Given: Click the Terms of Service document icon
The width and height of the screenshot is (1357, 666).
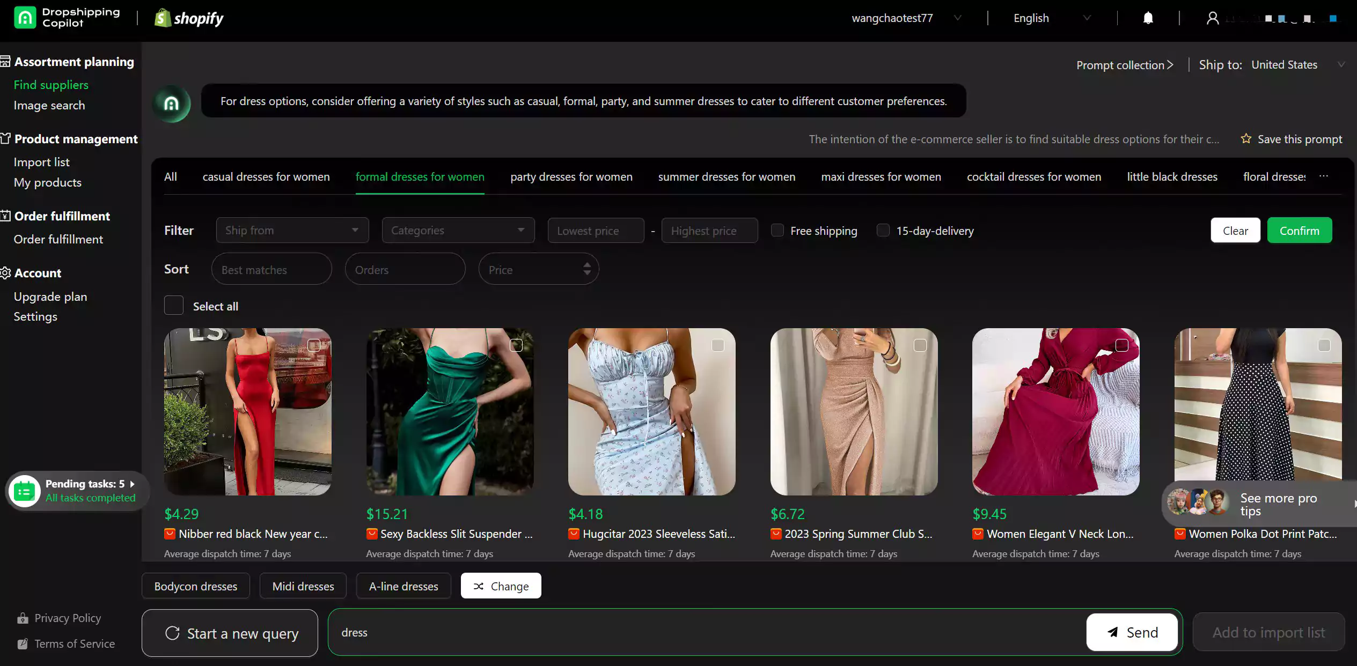Looking at the screenshot, I should coord(23,644).
